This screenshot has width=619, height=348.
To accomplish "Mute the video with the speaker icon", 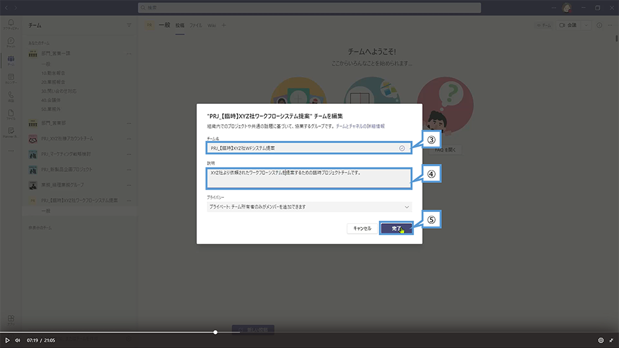I will tap(17, 340).
